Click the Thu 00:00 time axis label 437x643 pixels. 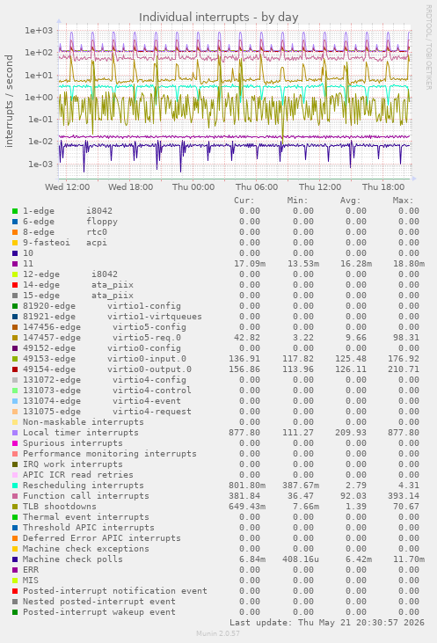coord(193,187)
